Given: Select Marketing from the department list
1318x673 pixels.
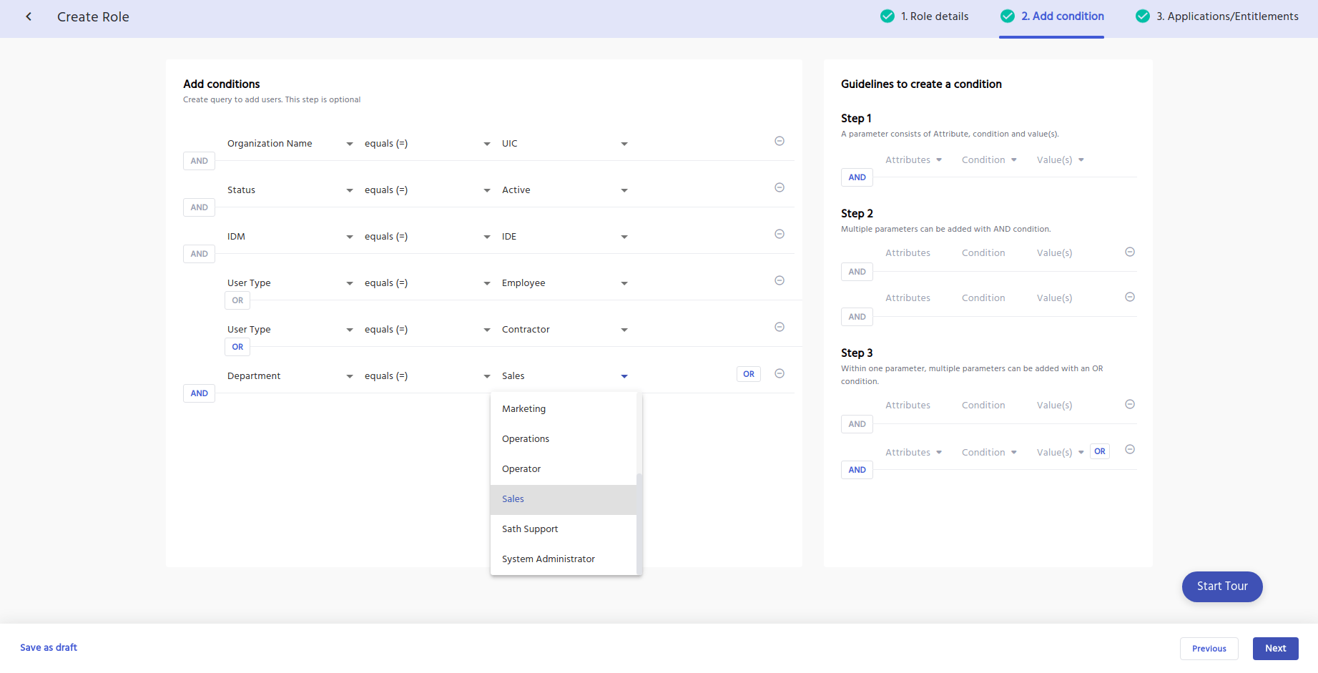Looking at the screenshot, I should 523,409.
